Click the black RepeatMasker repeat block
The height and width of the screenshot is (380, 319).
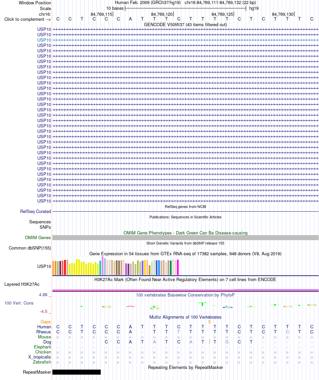pos(77,372)
